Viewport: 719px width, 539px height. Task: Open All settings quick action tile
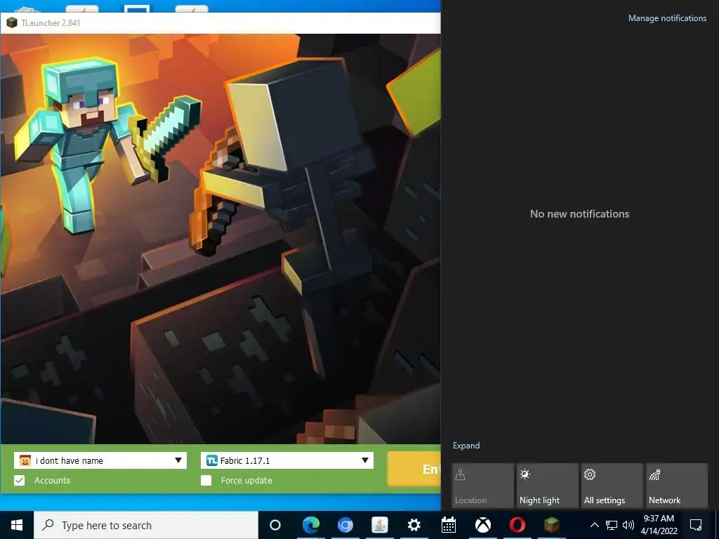612,486
